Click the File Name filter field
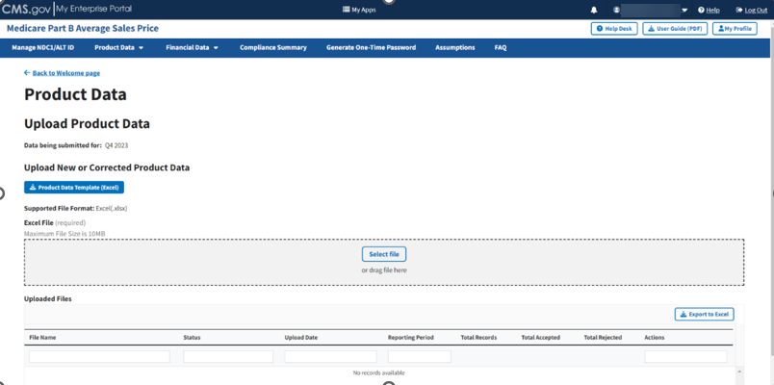The height and width of the screenshot is (385, 774). tap(99, 356)
